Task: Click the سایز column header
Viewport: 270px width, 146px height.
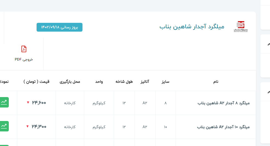Action: click(x=165, y=82)
